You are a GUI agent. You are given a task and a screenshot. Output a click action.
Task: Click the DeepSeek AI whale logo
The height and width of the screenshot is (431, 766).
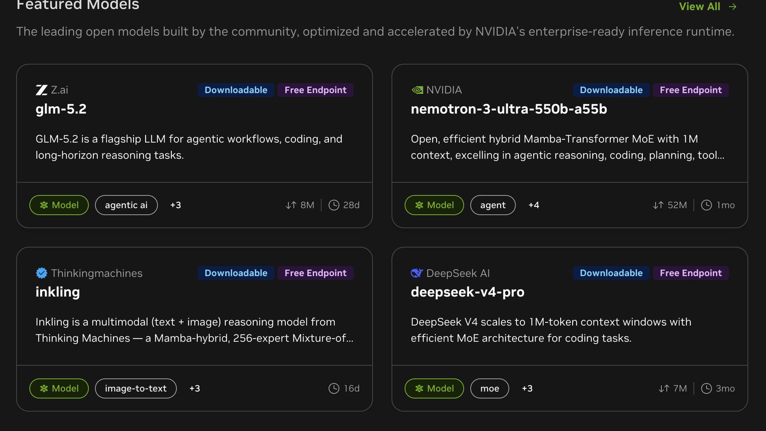pos(417,273)
